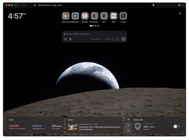Screen dimensions: 189x140
Task: Click the Optimal server label
Action: [146, 129]
